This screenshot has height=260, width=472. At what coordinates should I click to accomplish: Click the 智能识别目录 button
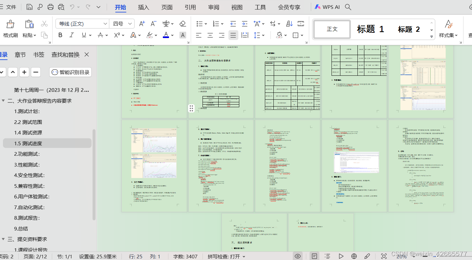tap(71, 72)
